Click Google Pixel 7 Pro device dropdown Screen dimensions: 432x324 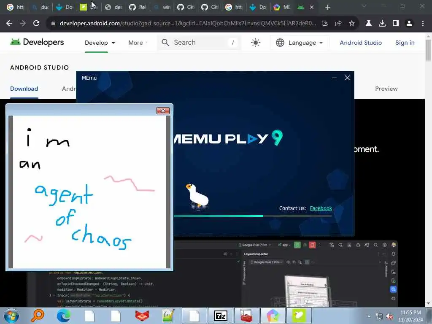click(254, 245)
